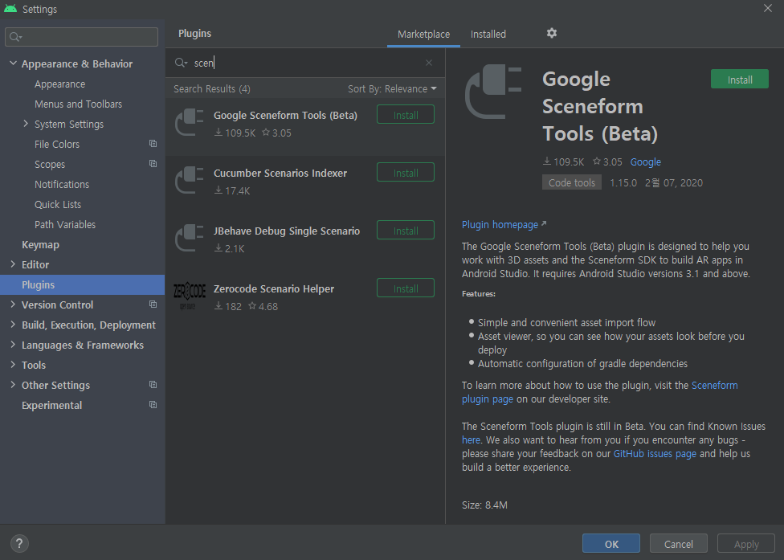The image size is (784, 560).
Task: Switch to the Installed tab
Action: (488, 34)
